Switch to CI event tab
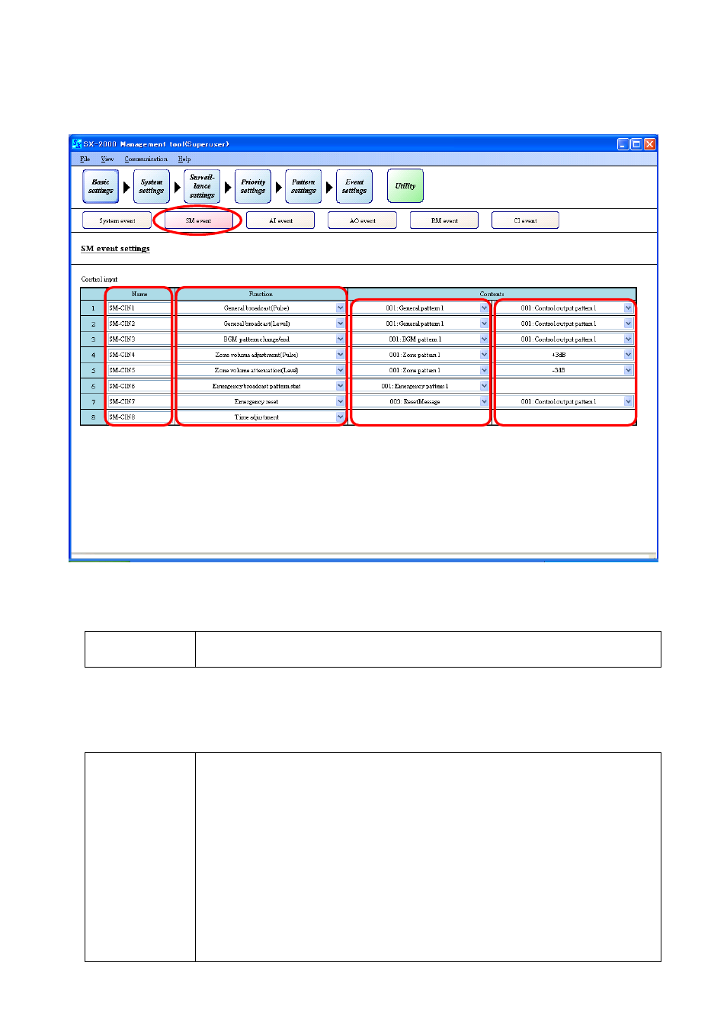This screenshot has height=1030, width=727. [x=525, y=220]
